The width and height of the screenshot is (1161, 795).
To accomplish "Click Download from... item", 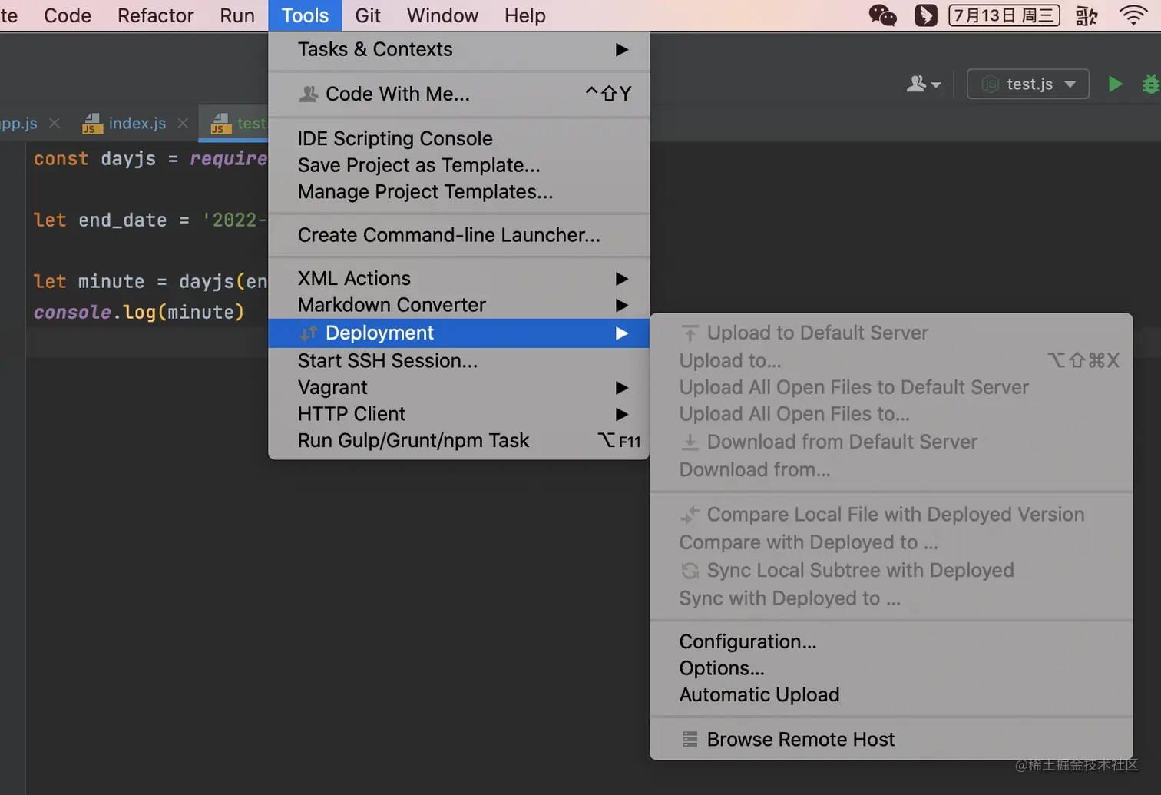I will pyautogui.click(x=891, y=469).
